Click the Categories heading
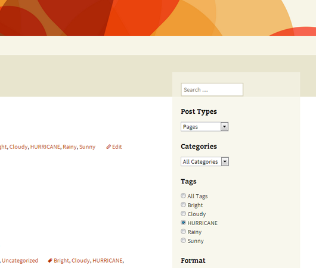 (x=199, y=147)
